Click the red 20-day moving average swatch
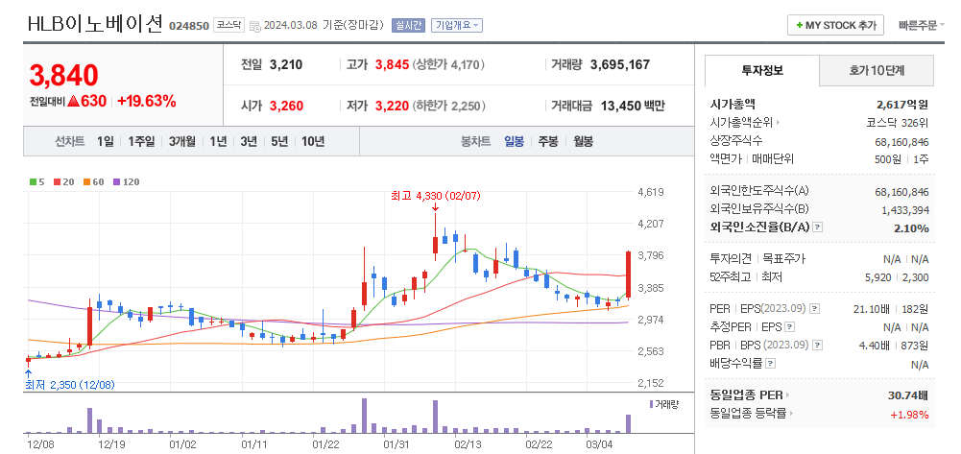Screen dimensions: 961x454 57,182
